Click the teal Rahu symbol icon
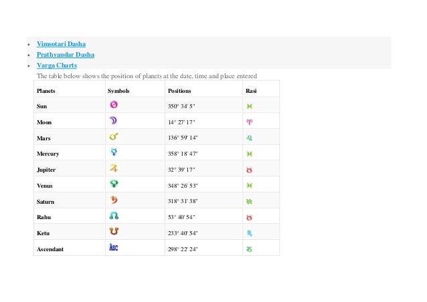 point(114,216)
